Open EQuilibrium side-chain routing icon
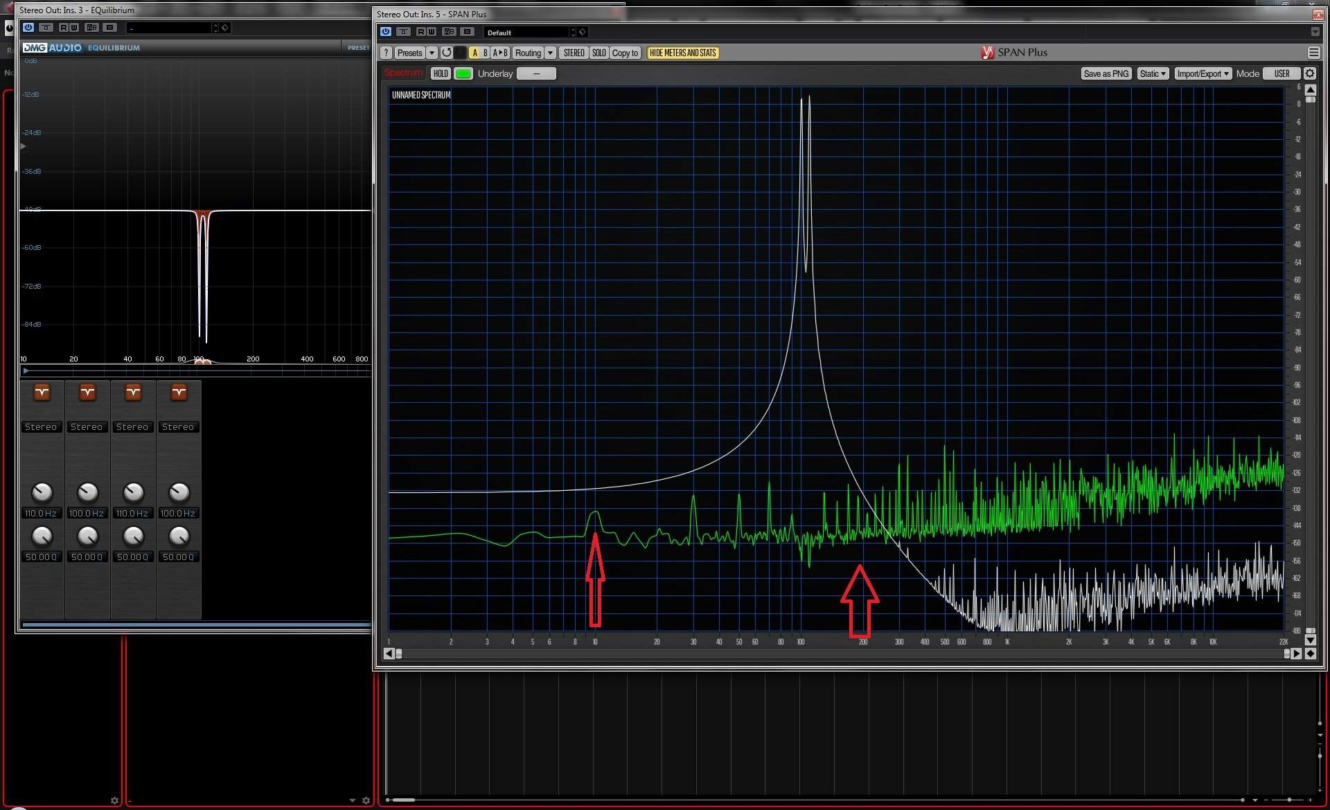This screenshot has width=1330, height=810. click(x=46, y=28)
